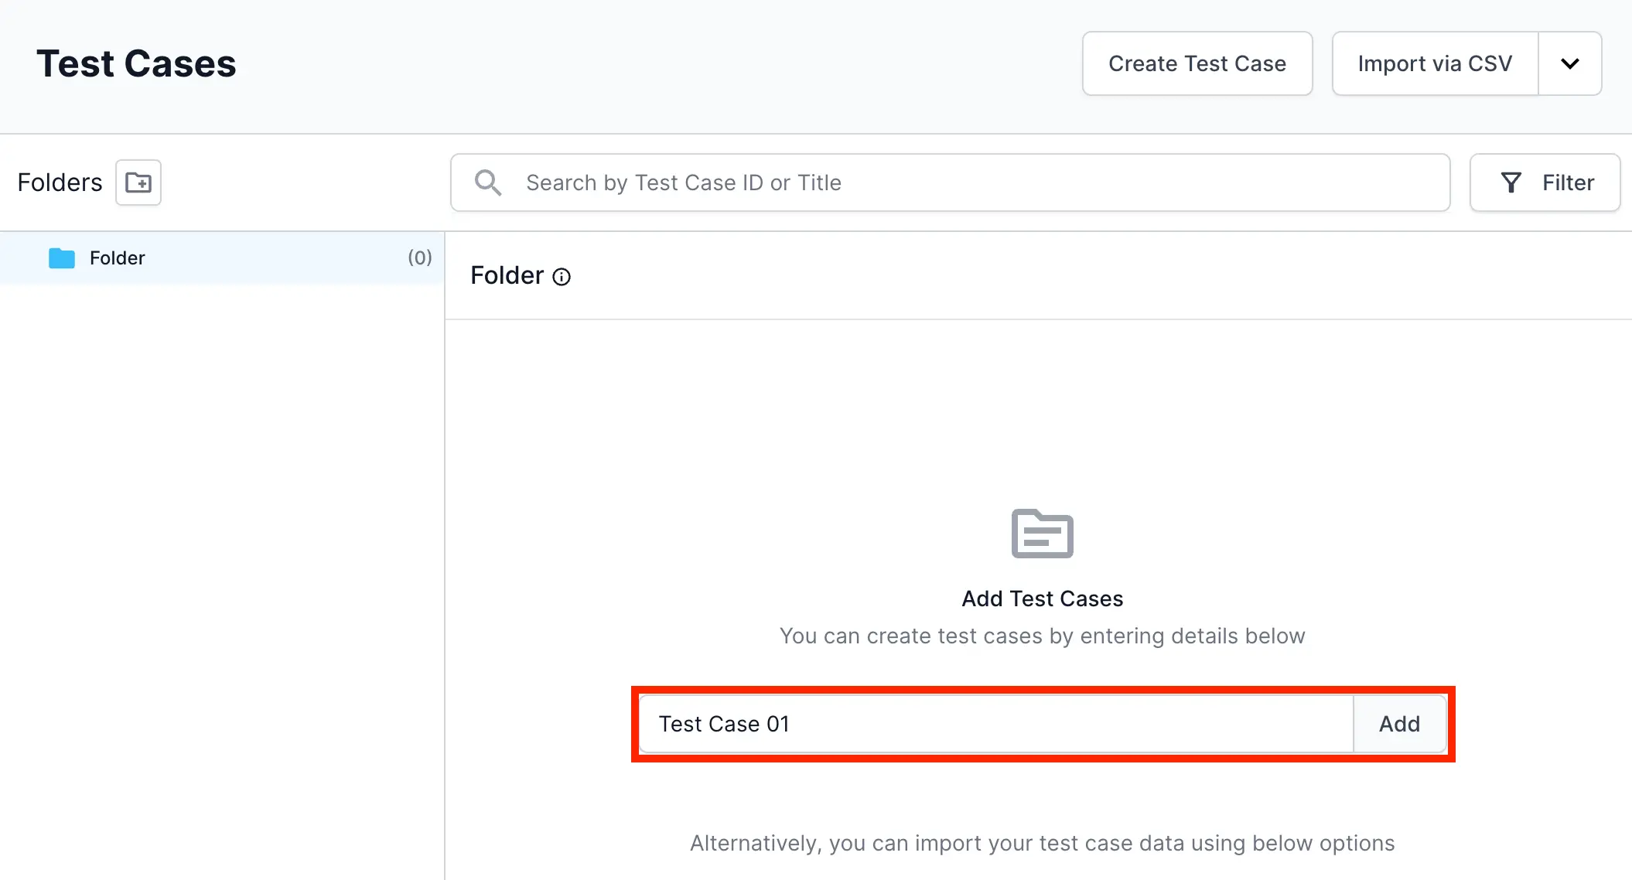Click the funnel icon on Filter button
Viewport: 1632px width, 880px height.
click(x=1511, y=182)
